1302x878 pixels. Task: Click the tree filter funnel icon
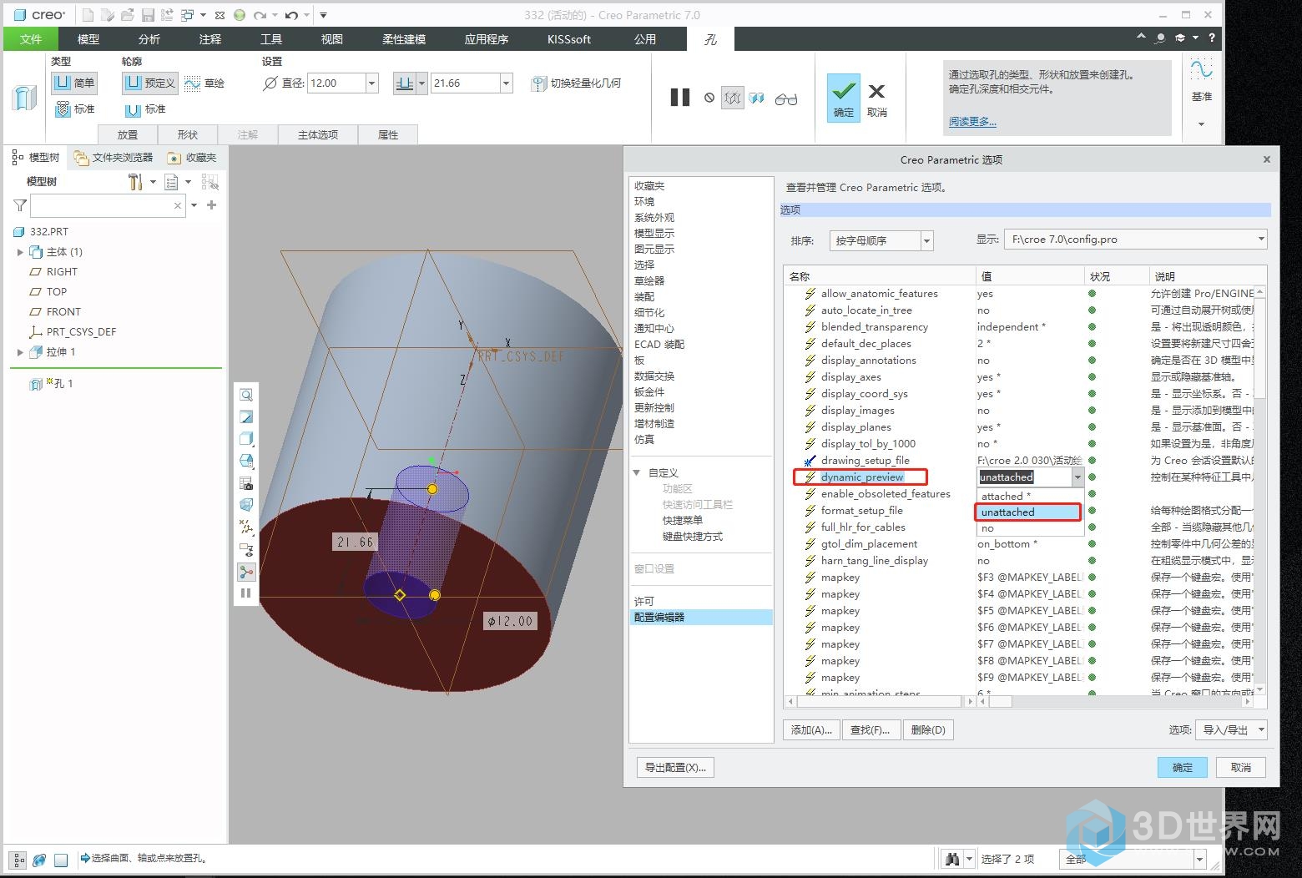click(x=20, y=205)
